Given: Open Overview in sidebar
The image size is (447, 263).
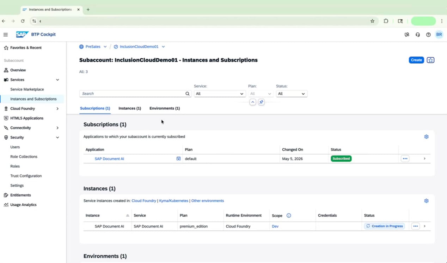Looking at the screenshot, I should coord(18,70).
